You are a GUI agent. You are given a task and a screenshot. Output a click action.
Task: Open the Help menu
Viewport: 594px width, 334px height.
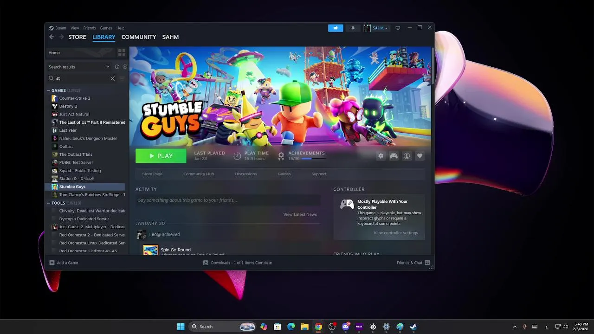(x=120, y=28)
